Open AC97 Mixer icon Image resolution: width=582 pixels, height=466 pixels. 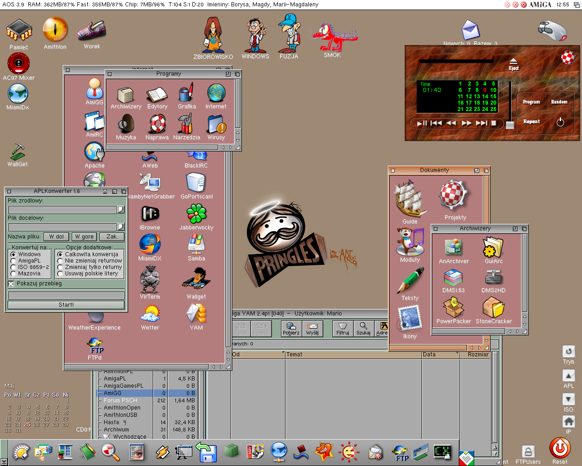(19, 63)
